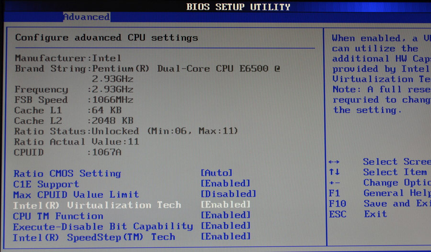Click the BIOS SETUP UTILITY title
Image resolution: width=431 pixels, height=252 pixels.
pos(238,7)
